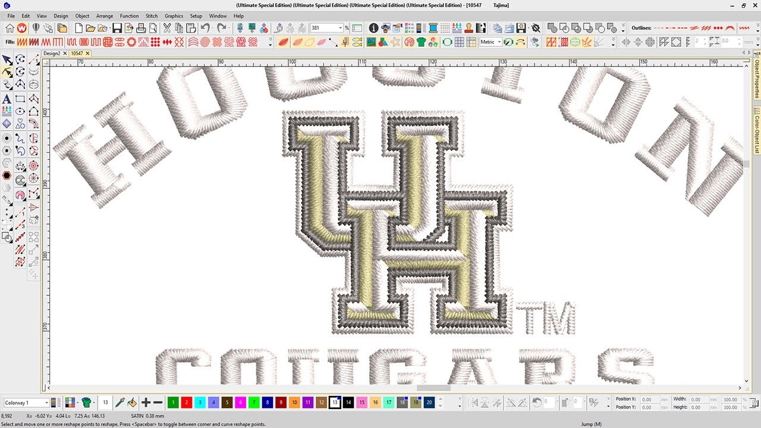Click the green T-shirt product visualizer icon
Viewport: 761px width, 428px height.
coord(422,42)
